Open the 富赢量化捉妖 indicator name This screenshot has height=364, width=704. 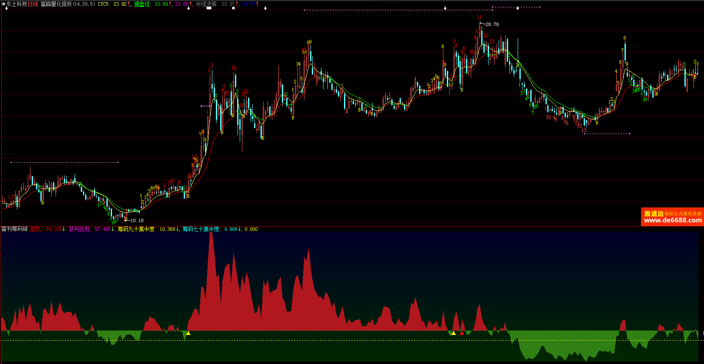point(56,4)
